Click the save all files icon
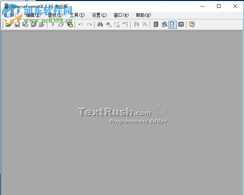The width and height of the screenshot is (244, 195). (x=34, y=24)
